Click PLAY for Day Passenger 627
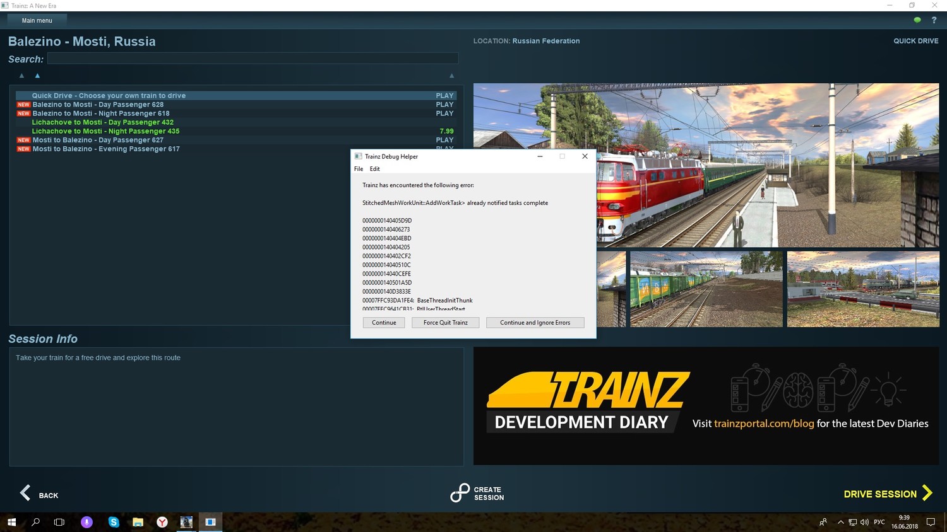Screen dimensions: 947x532 [444, 140]
